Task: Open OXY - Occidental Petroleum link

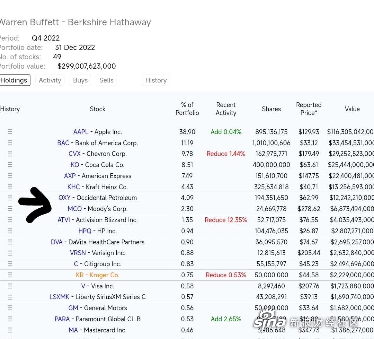Action: coord(98,198)
